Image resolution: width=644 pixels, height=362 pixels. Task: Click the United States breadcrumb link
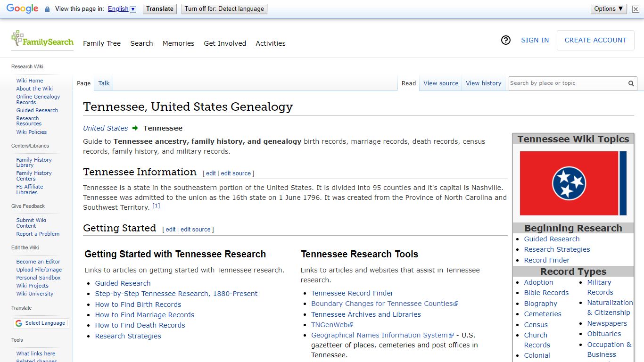point(105,128)
